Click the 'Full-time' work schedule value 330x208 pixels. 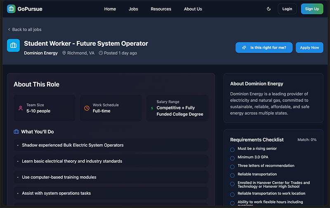tap(101, 111)
